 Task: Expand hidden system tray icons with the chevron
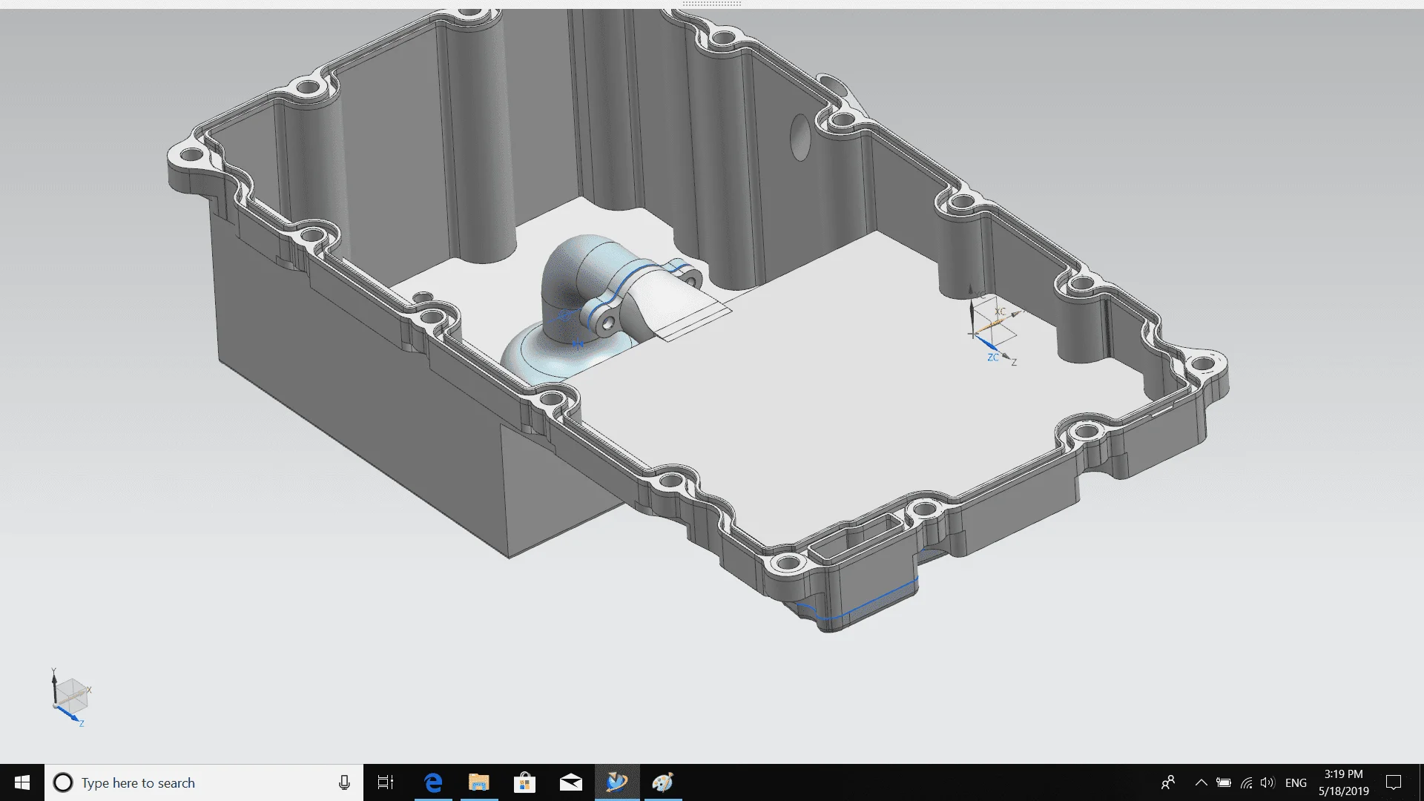click(1201, 782)
